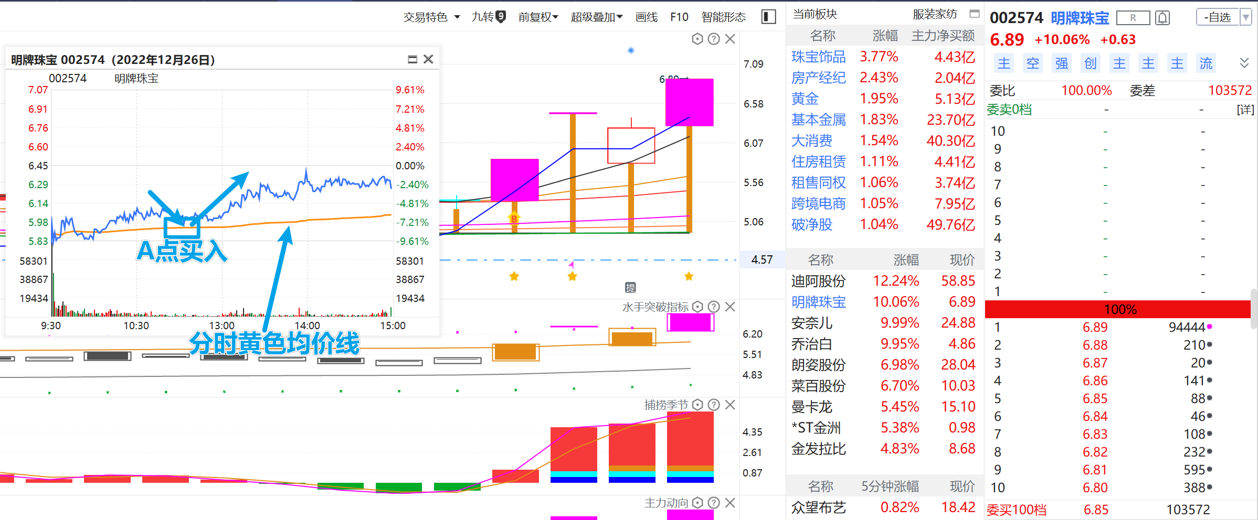
Task: Click the [详] details link
Action: [x=1245, y=110]
